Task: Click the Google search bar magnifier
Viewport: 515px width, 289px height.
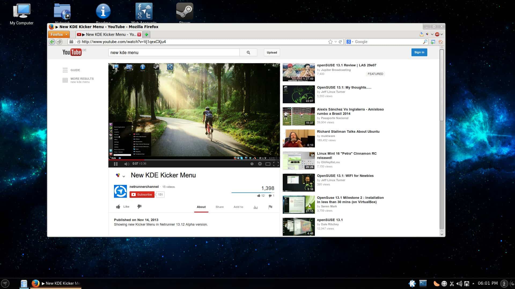Action: (425, 42)
